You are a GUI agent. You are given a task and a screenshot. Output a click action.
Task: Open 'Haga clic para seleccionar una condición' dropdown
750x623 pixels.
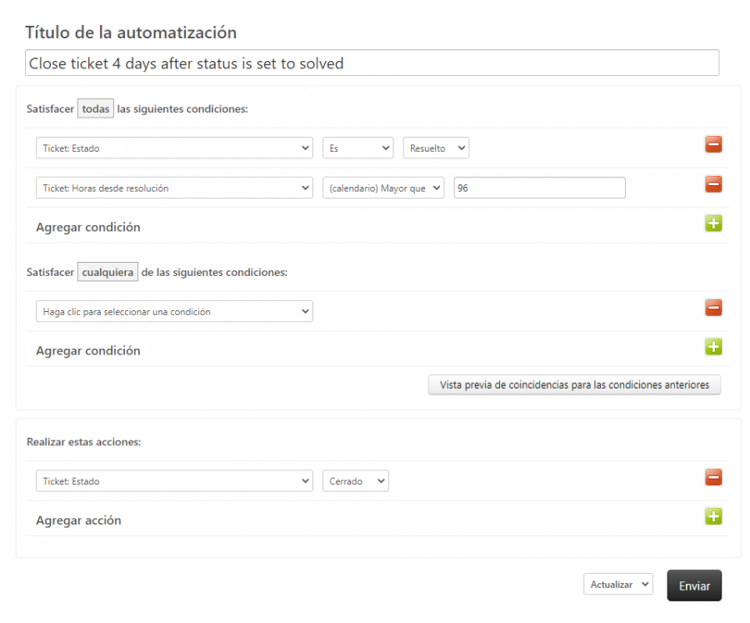click(x=174, y=312)
